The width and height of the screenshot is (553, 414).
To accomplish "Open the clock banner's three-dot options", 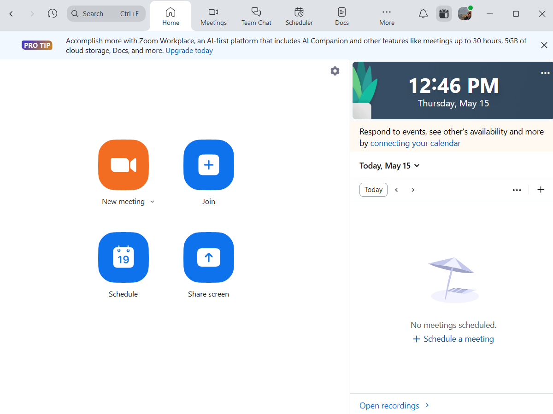I will [x=545, y=73].
